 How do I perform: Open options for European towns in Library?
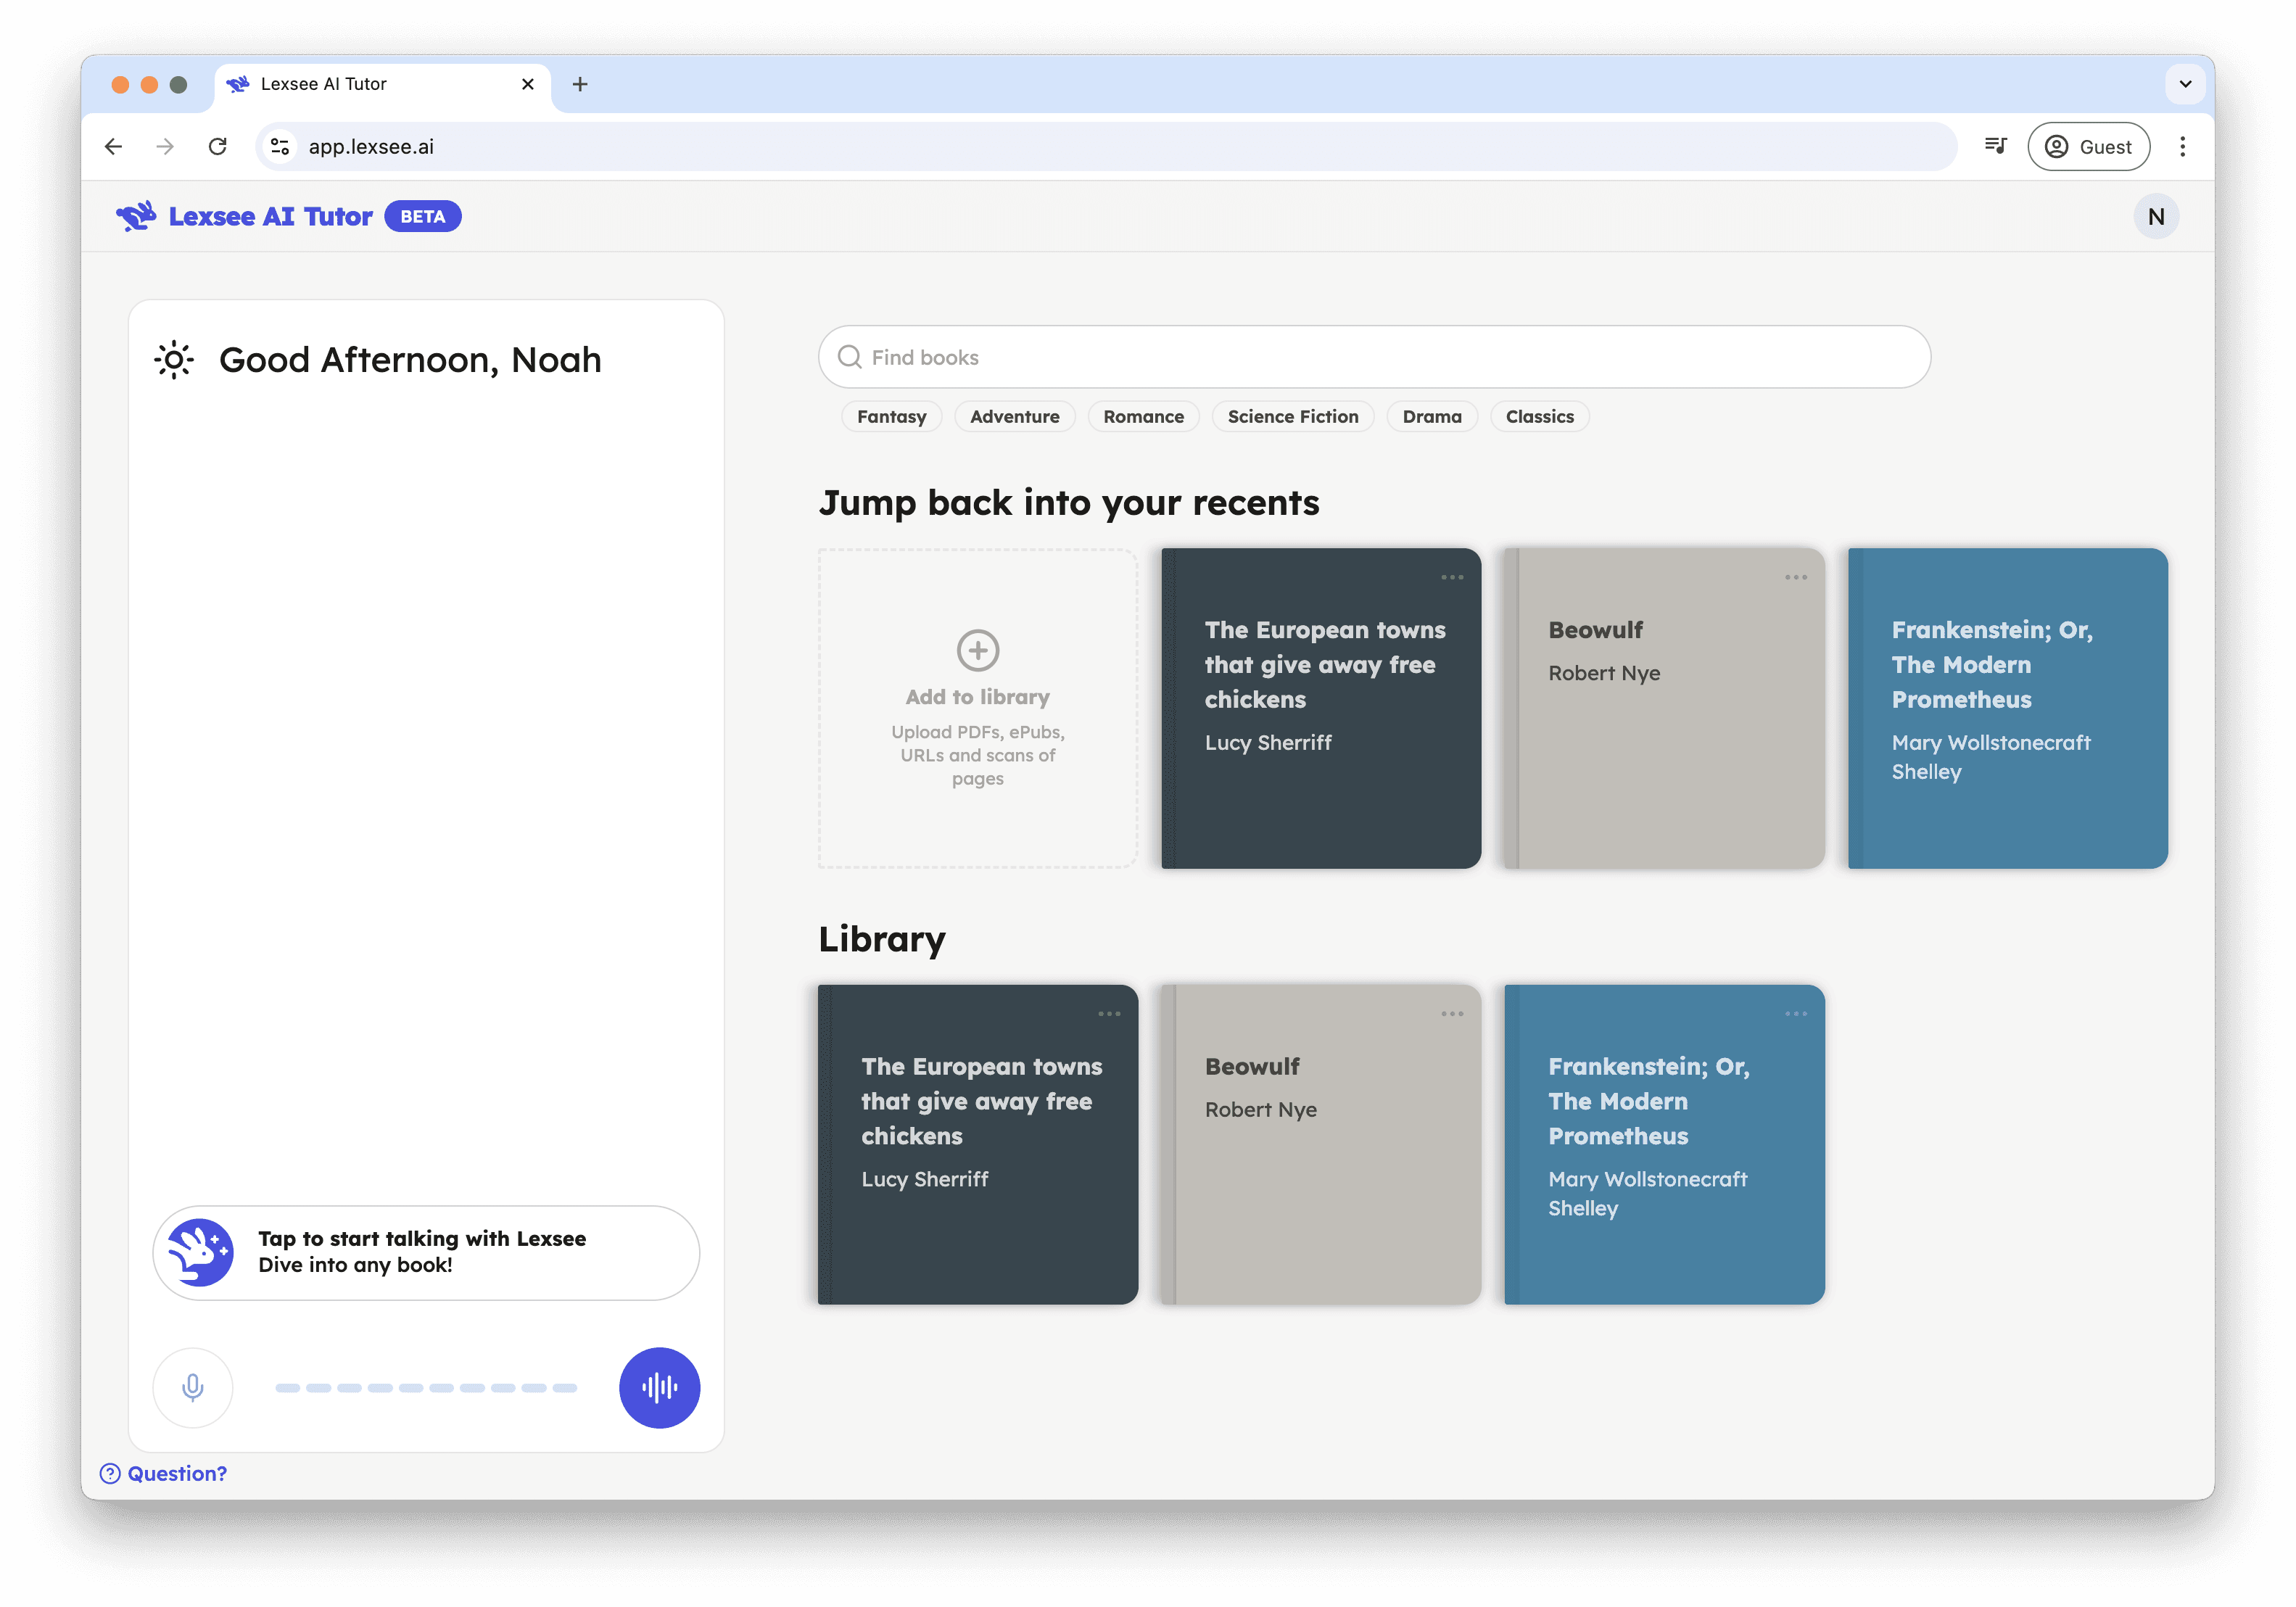tap(1109, 1014)
